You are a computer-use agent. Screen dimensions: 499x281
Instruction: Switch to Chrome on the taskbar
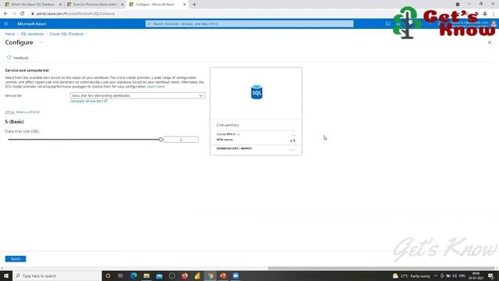pyautogui.click(x=210, y=276)
